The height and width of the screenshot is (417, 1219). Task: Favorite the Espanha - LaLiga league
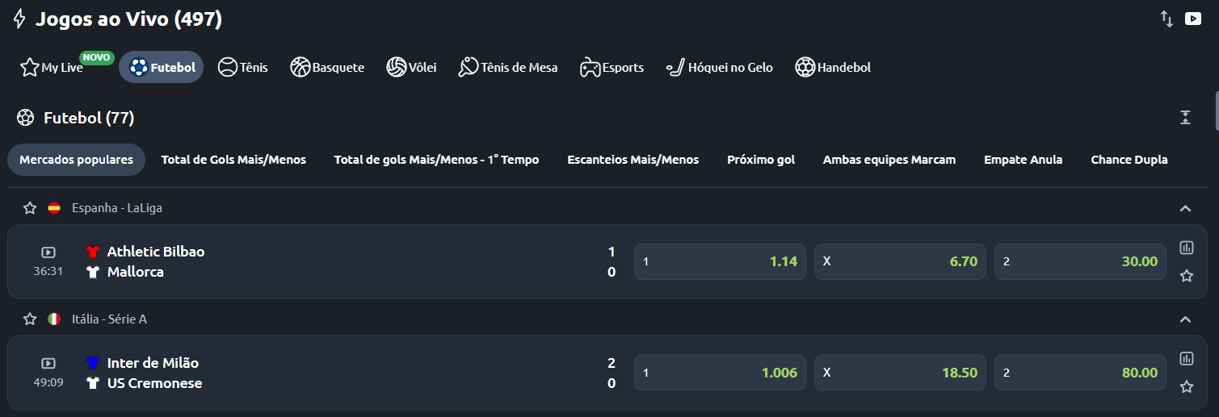pyautogui.click(x=30, y=208)
